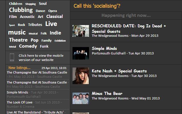Open the Minus The Bear event title

pyautogui.click(x=107, y=93)
